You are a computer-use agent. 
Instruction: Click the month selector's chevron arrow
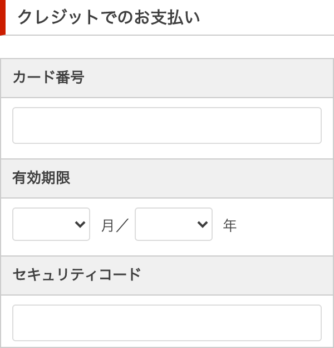point(80,224)
